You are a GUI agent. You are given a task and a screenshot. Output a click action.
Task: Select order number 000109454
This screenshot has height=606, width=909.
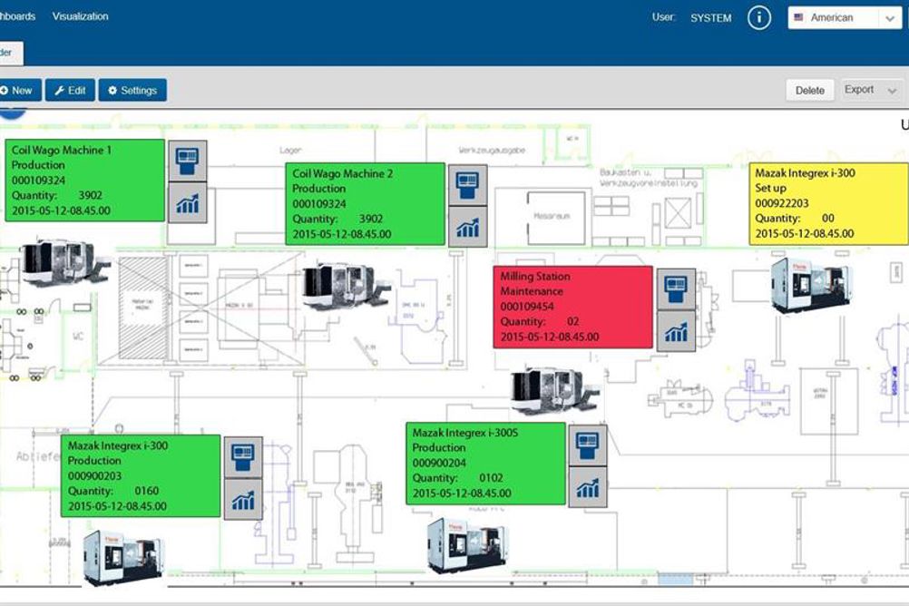click(x=527, y=307)
